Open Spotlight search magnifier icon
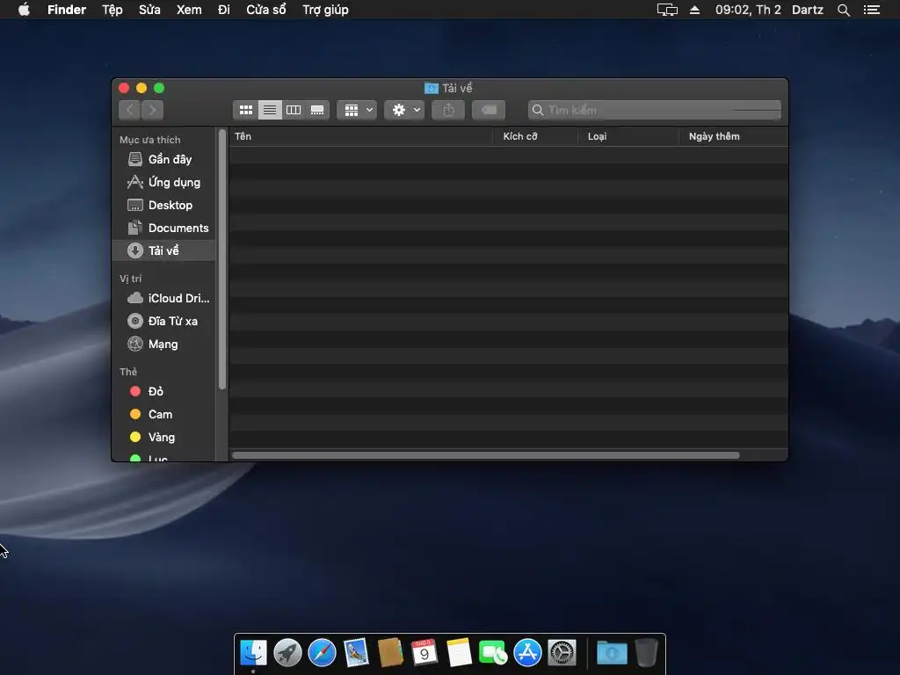Screen dimensions: 900x675 pyautogui.click(x=843, y=10)
